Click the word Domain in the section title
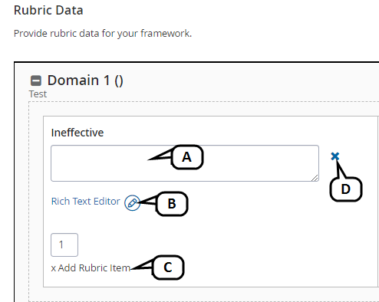Image resolution: width=379 pixels, height=302 pixels. click(x=74, y=80)
